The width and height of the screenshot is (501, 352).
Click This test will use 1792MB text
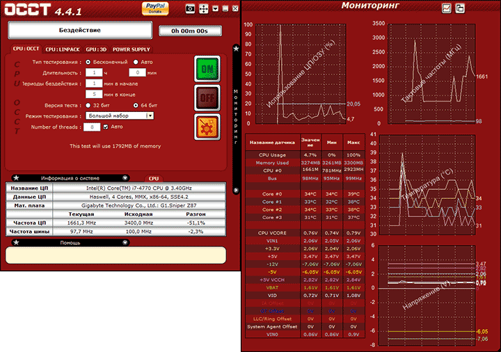pos(115,146)
